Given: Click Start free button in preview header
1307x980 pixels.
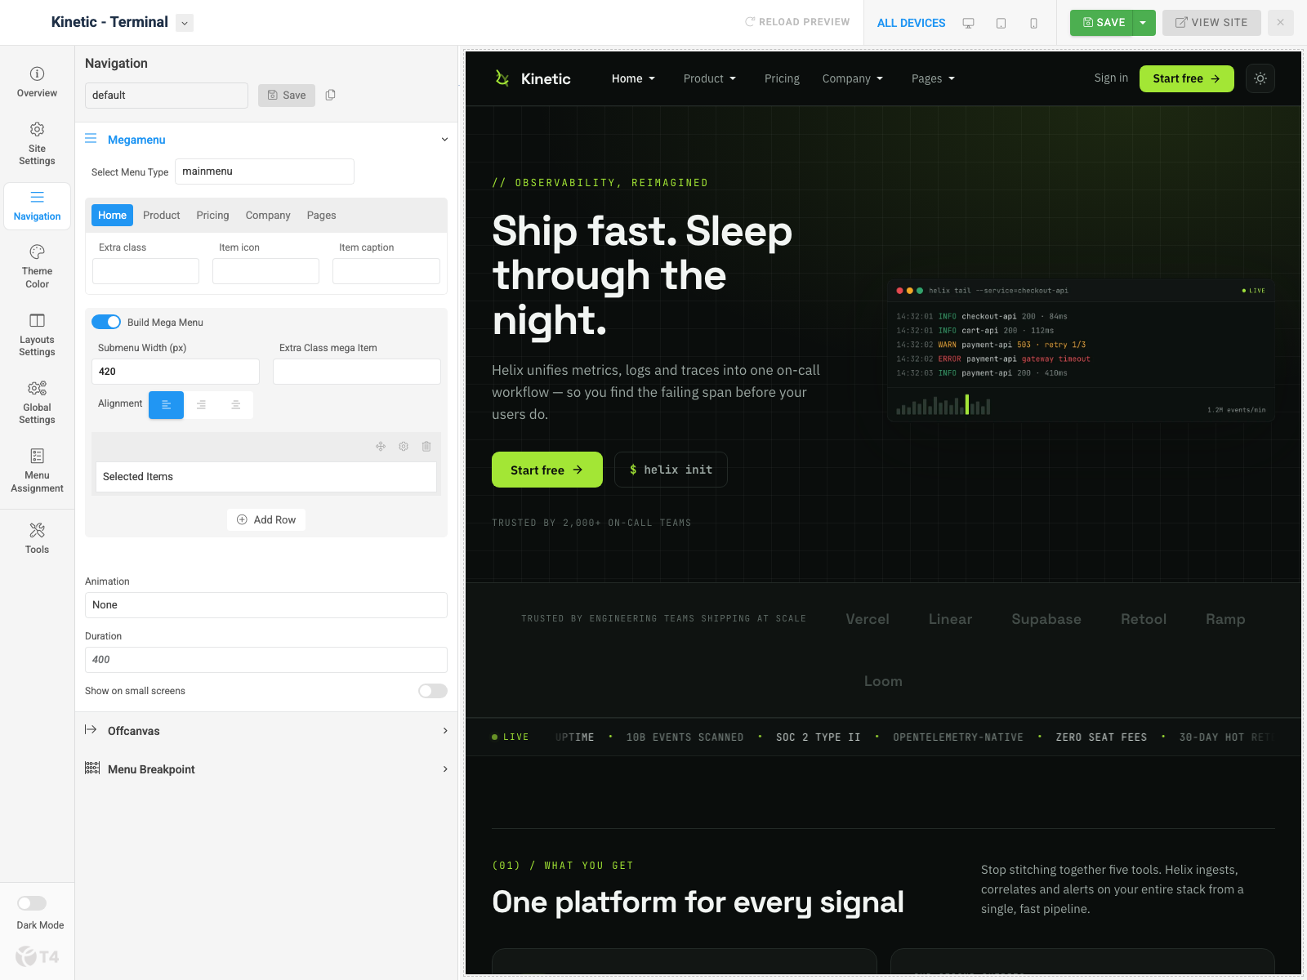Looking at the screenshot, I should point(1187,78).
